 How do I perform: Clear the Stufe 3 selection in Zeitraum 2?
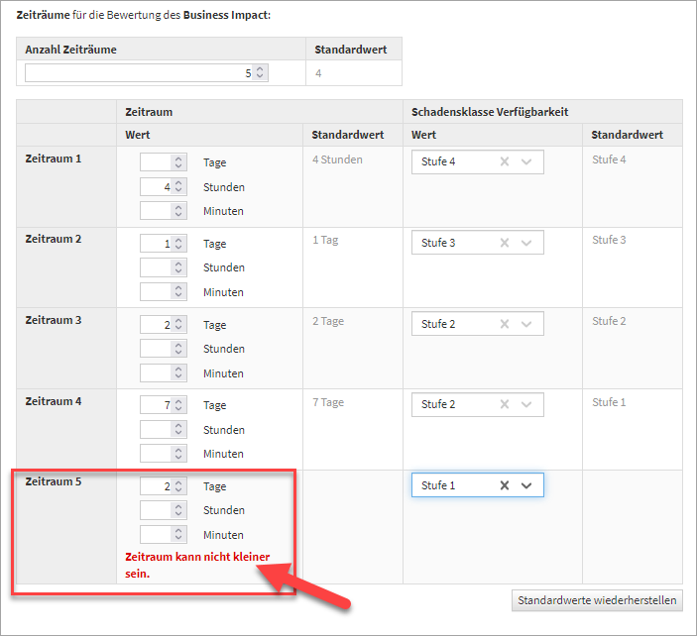504,243
